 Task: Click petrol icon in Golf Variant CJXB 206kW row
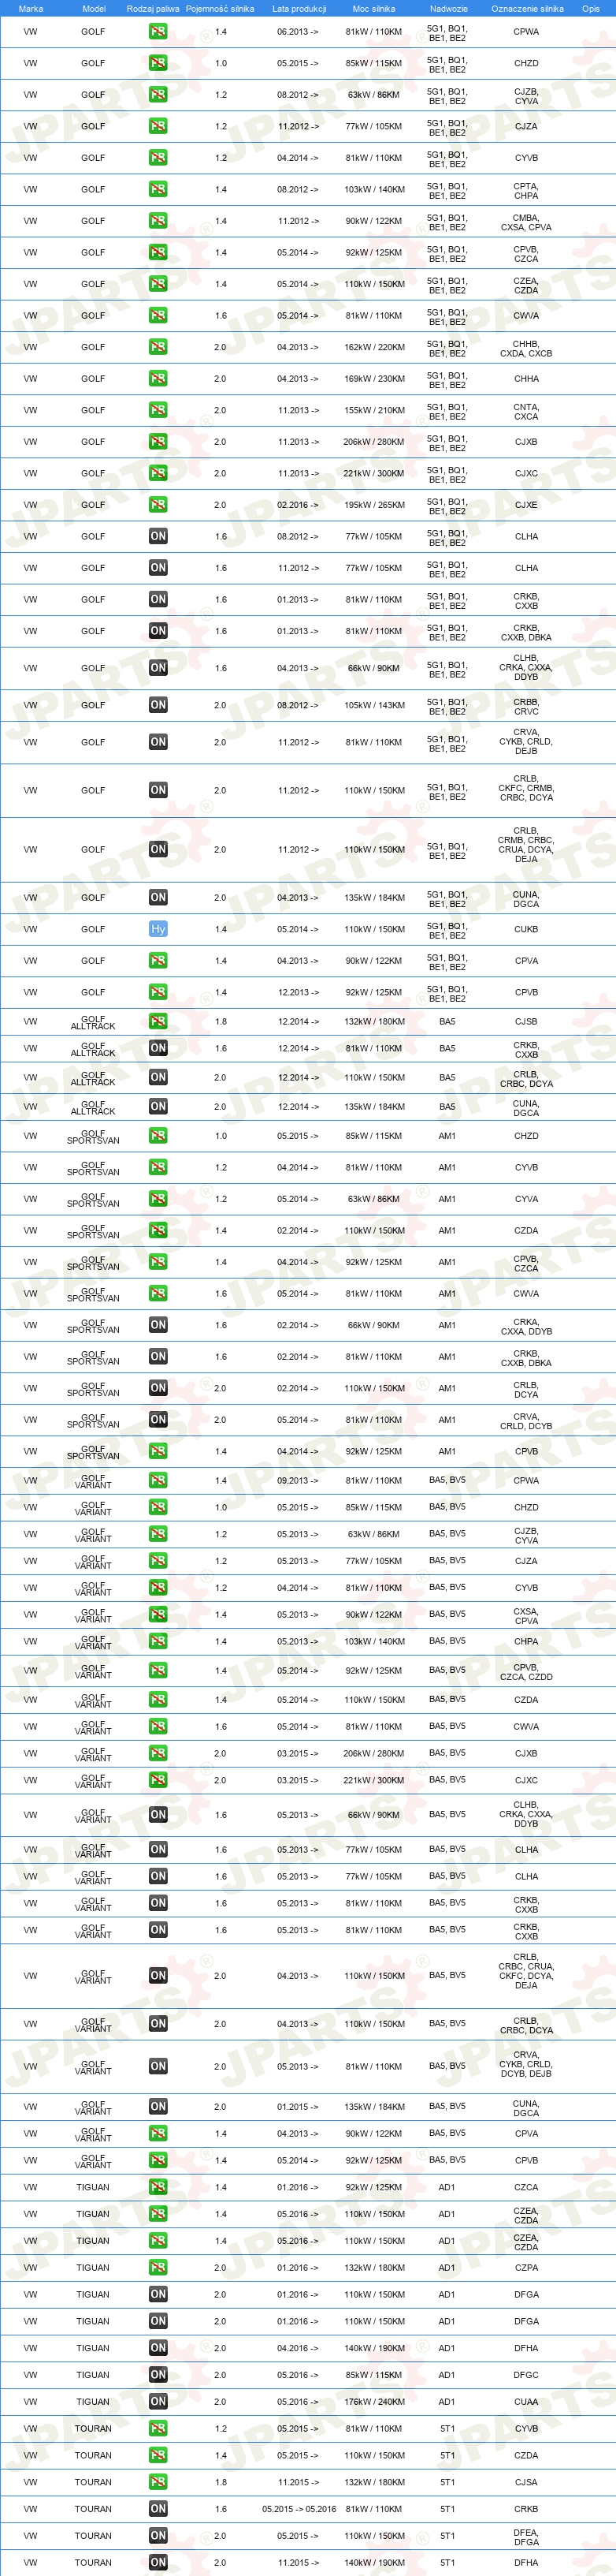[158, 1753]
